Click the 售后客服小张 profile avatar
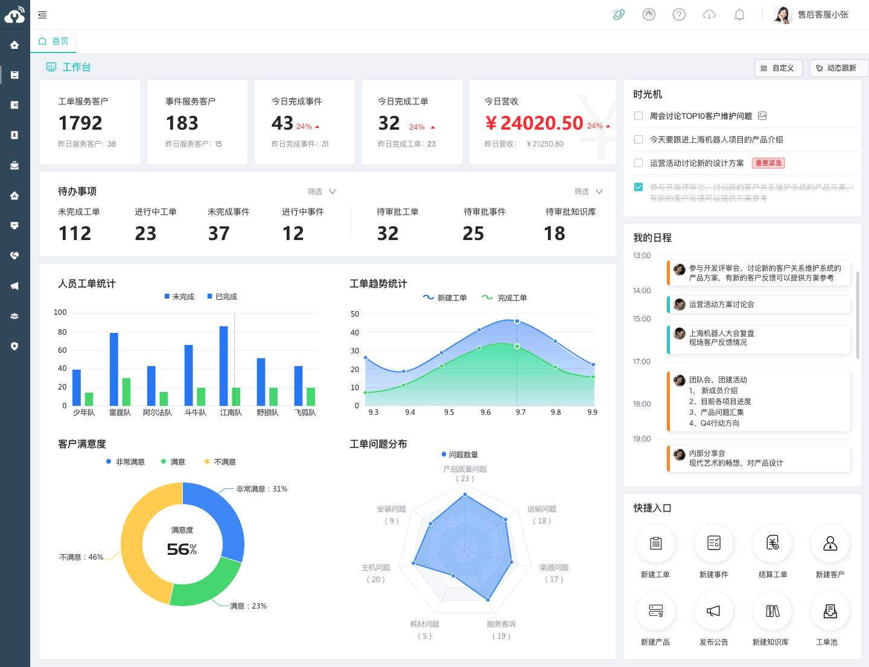 pyautogui.click(x=783, y=14)
